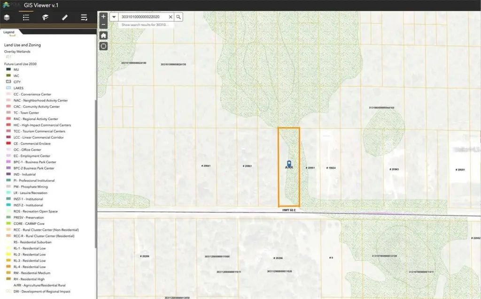This screenshot has height=299, width=481.
Task: Return map to Home default extent
Action: click(x=103, y=36)
